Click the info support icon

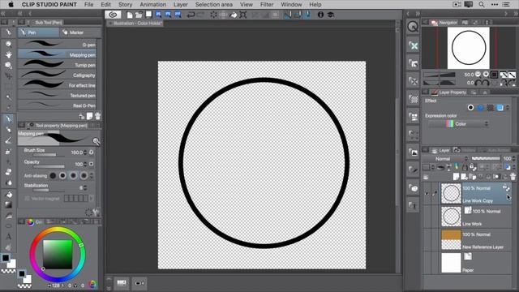(320, 15)
